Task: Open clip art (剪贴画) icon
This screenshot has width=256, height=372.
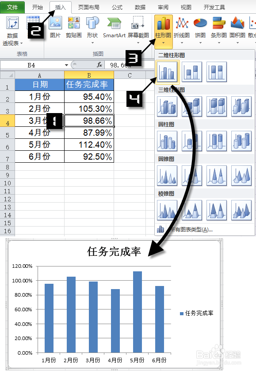Action: click(74, 23)
